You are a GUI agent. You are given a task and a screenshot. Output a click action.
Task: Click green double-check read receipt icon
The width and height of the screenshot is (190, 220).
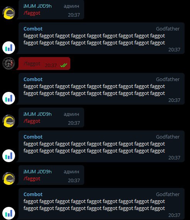point(64,65)
